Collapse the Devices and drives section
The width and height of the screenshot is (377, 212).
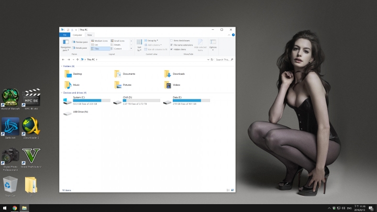[62, 93]
